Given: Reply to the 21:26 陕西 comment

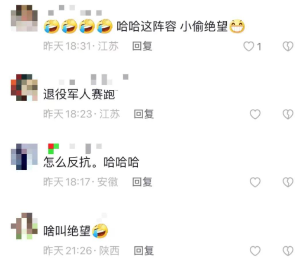Looking at the screenshot, I should pyautogui.click(x=144, y=251).
